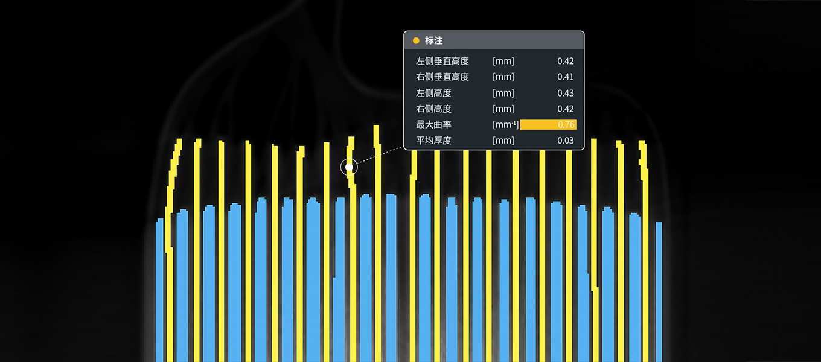
Task: Click the orange dot beside 标注
Action: [x=416, y=40]
